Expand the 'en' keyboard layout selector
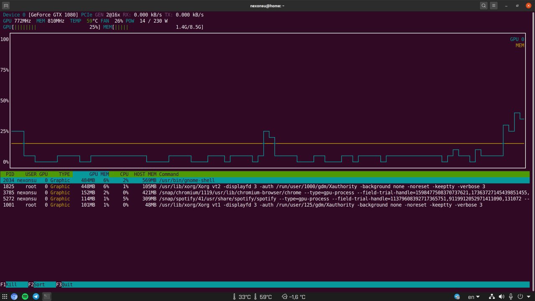 pyautogui.click(x=474, y=297)
